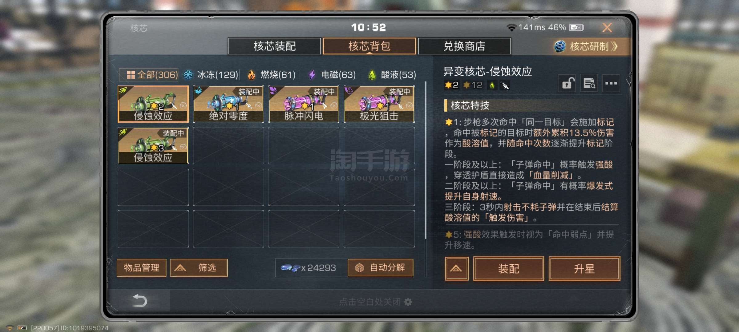Screen dimensions: 739x332
Task: Switch to the 核心装配 tab
Action: point(274,46)
